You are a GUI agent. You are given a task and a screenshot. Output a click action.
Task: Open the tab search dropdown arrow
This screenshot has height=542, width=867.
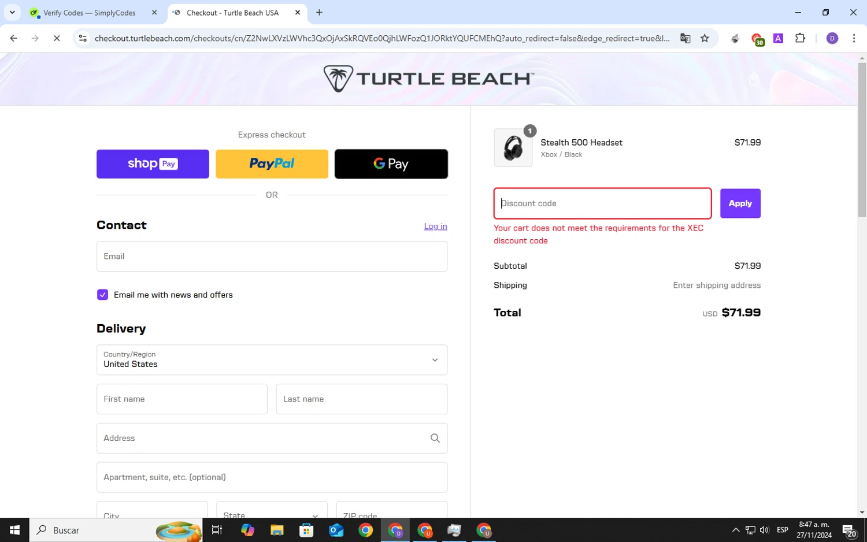[x=12, y=12]
